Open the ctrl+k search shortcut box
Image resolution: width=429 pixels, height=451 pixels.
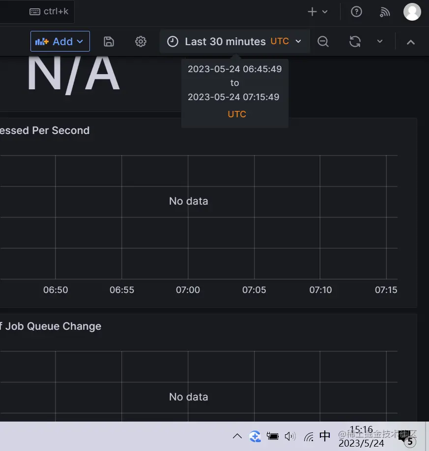tap(37, 11)
